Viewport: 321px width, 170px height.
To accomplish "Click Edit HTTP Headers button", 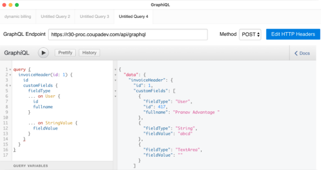I will (293, 34).
